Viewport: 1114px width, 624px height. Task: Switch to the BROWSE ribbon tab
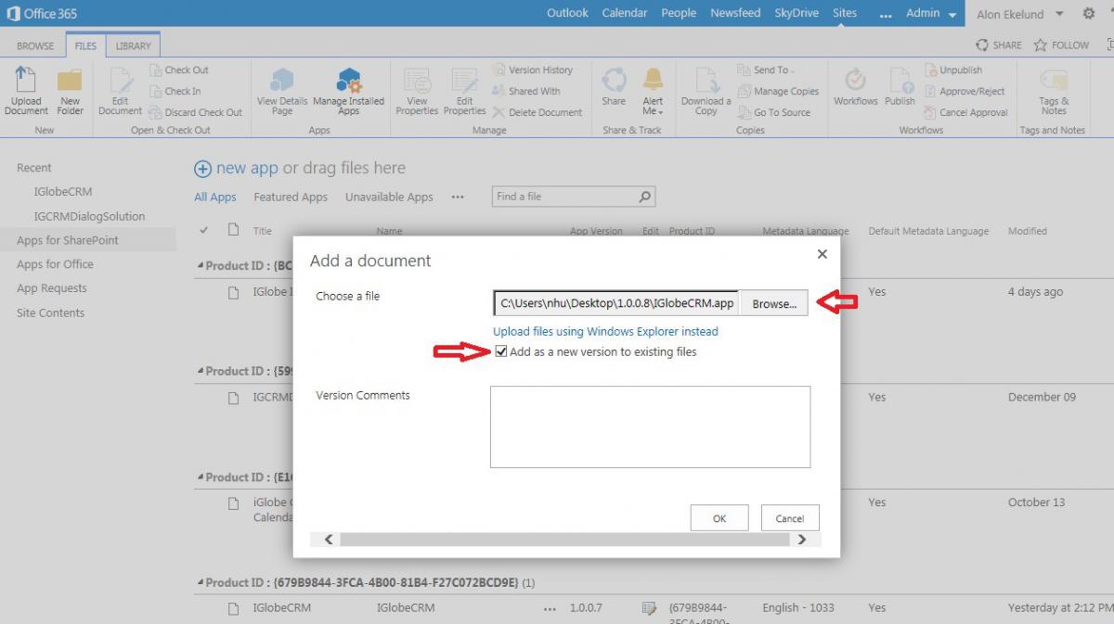(35, 45)
